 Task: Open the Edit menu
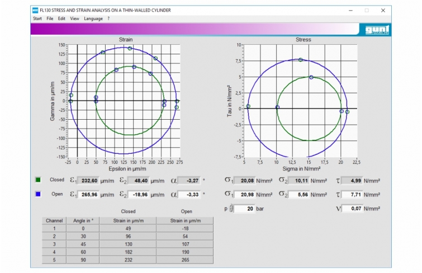(61, 18)
